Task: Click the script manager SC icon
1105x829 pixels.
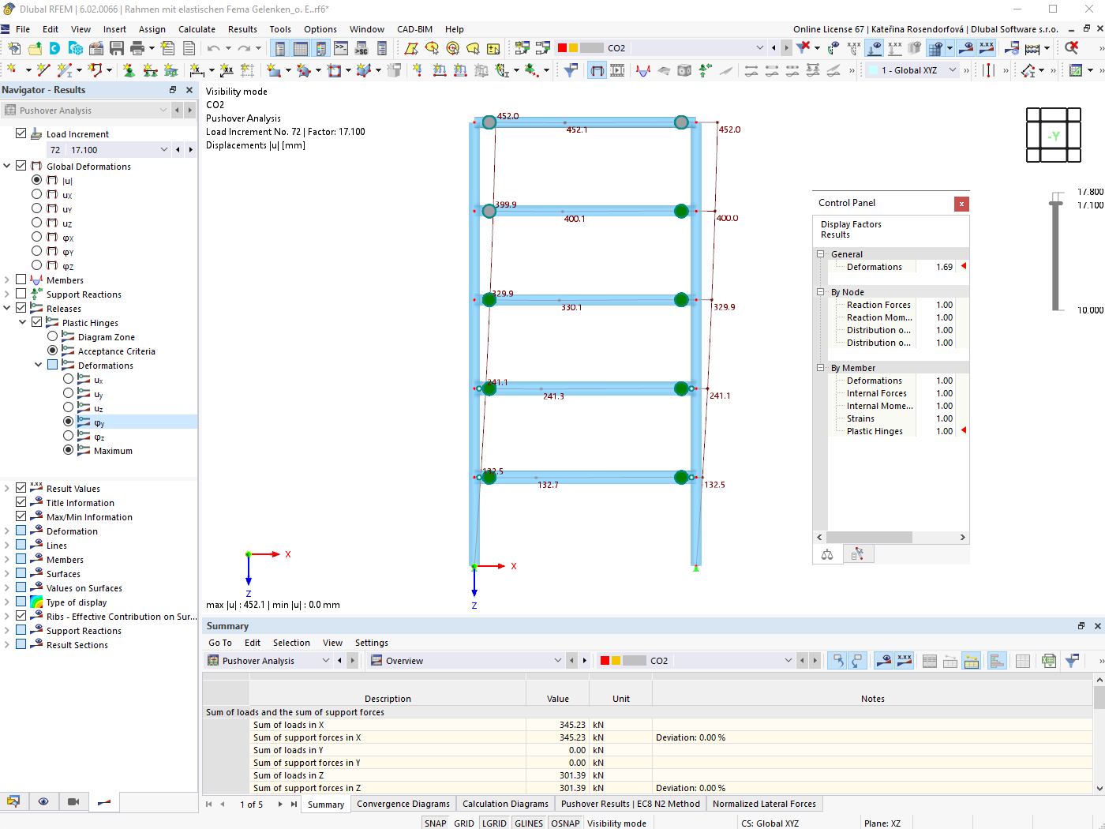Action: [361, 48]
